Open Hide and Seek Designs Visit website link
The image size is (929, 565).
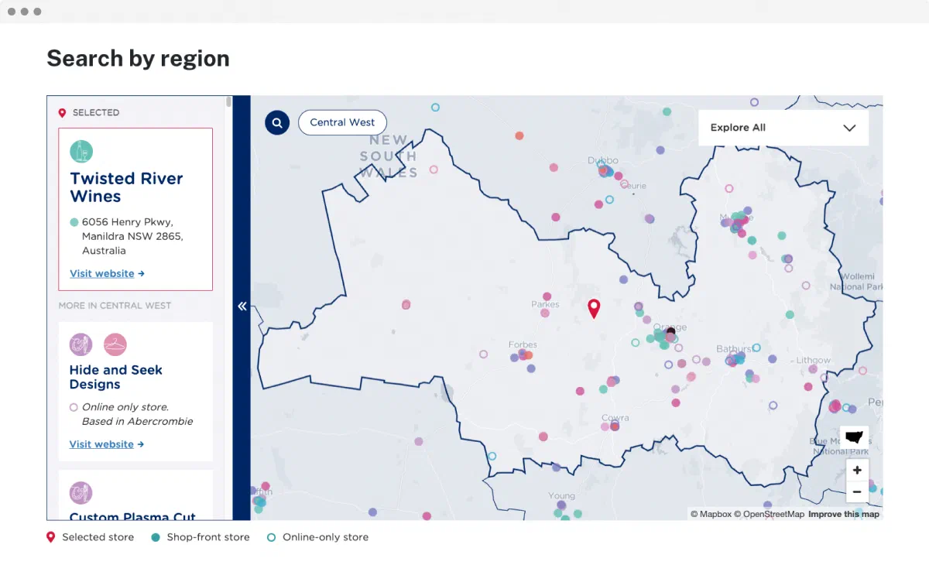pyautogui.click(x=107, y=444)
